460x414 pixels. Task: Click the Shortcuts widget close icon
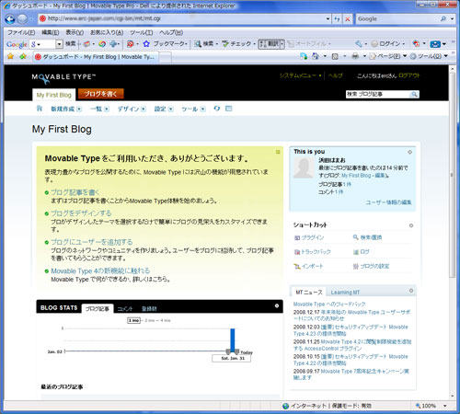pos(411,225)
